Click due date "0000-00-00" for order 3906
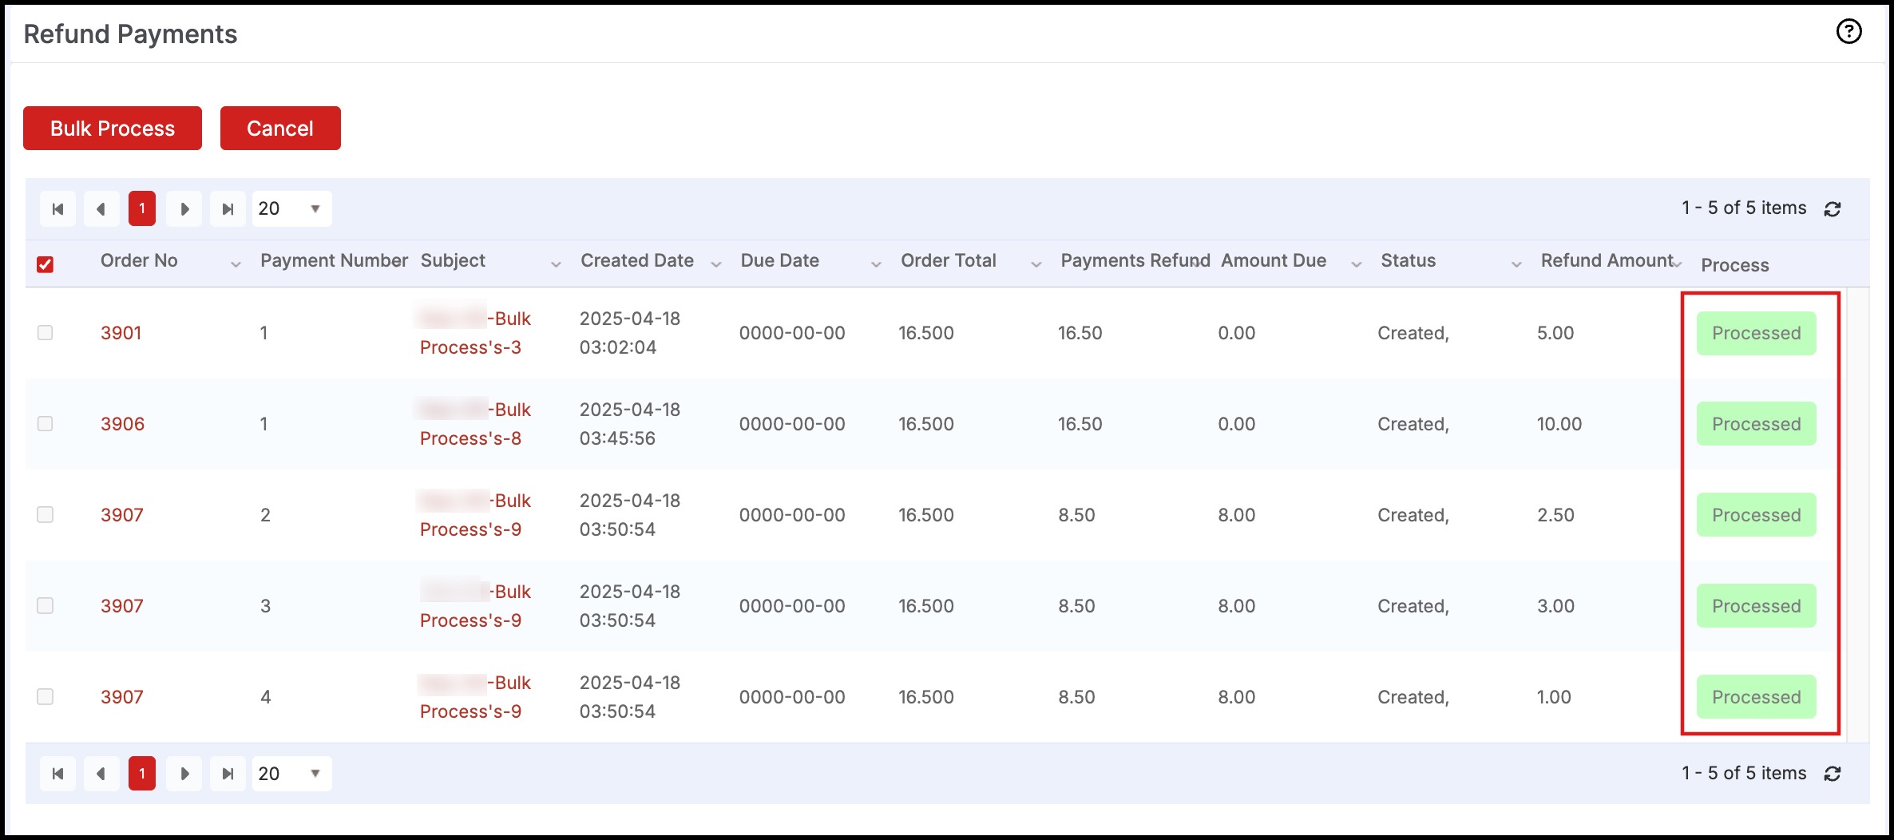This screenshot has height=840, width=1894. [x=792, y=424]
